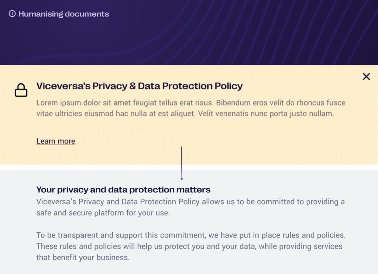Click the padlock icon in yellow banner
The width and height of the screenshot is (378, 274).
21,90
